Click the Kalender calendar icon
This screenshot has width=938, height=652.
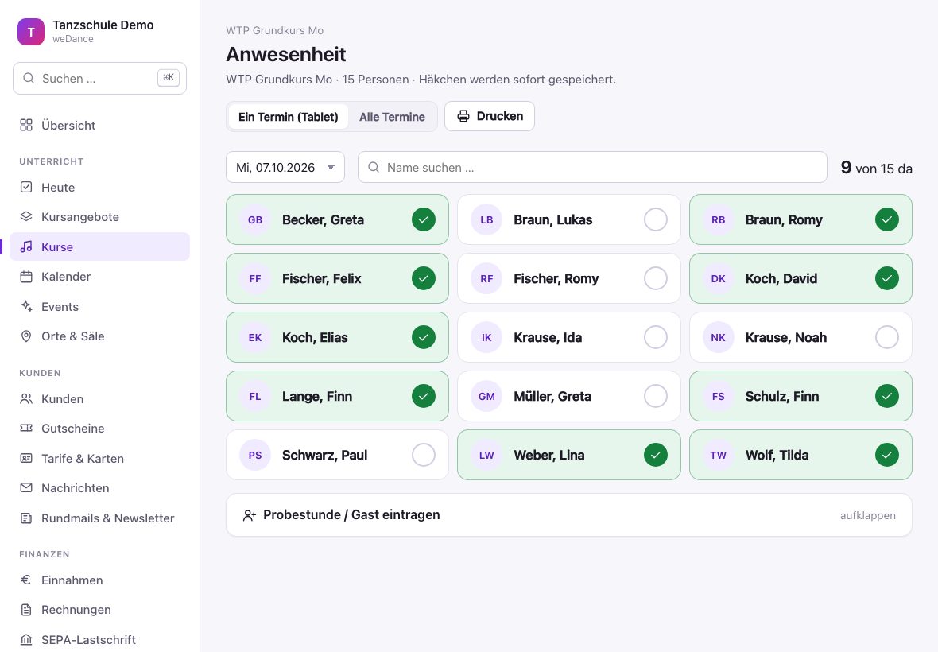point(26,277)
